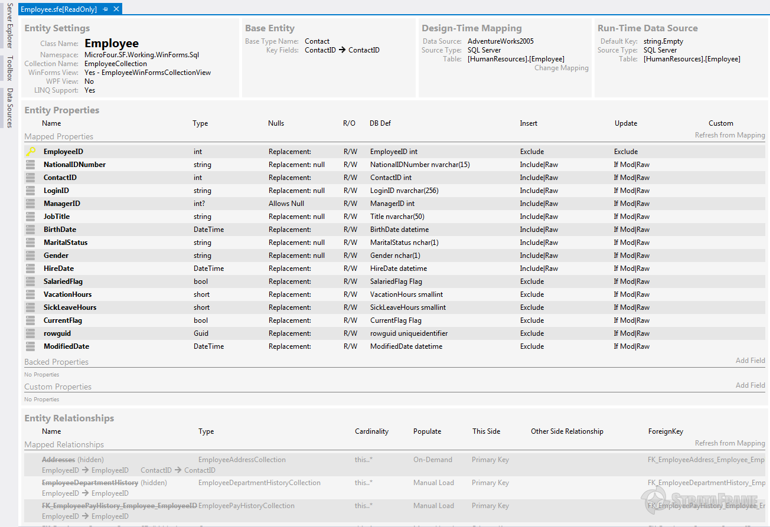The image size is (770, 527).
Task: Select the Addresses hidden relationship row
Action: tap(58, 460)
